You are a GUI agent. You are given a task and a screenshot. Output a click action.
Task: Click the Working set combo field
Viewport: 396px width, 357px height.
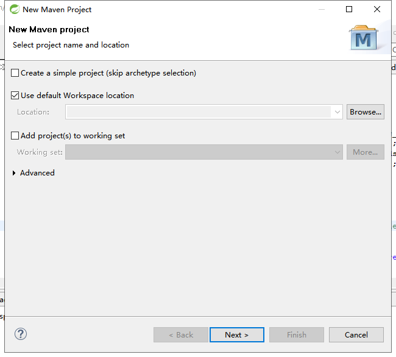coord(204,152)
